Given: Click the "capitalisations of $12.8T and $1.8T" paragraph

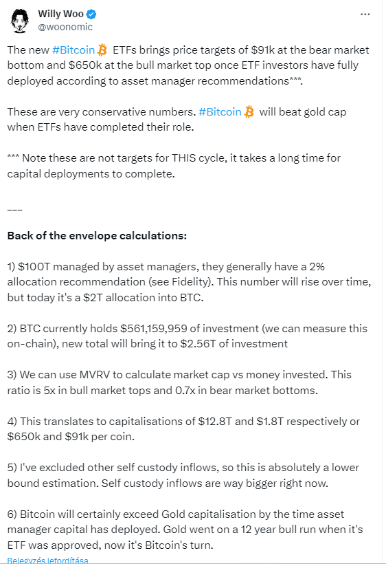Looking at the screenshot, I should coord(183,429).
